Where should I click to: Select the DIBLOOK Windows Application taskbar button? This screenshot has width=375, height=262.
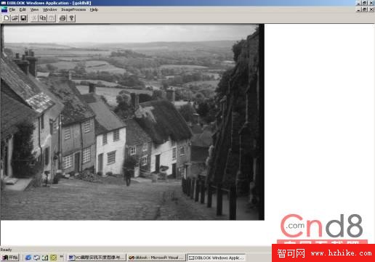(217, 258)
